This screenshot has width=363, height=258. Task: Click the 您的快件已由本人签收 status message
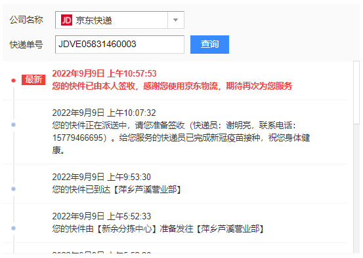tap(172, 86)
